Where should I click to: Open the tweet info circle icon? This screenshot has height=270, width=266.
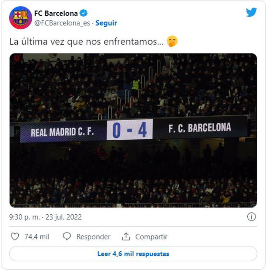(x=251, y=217)
